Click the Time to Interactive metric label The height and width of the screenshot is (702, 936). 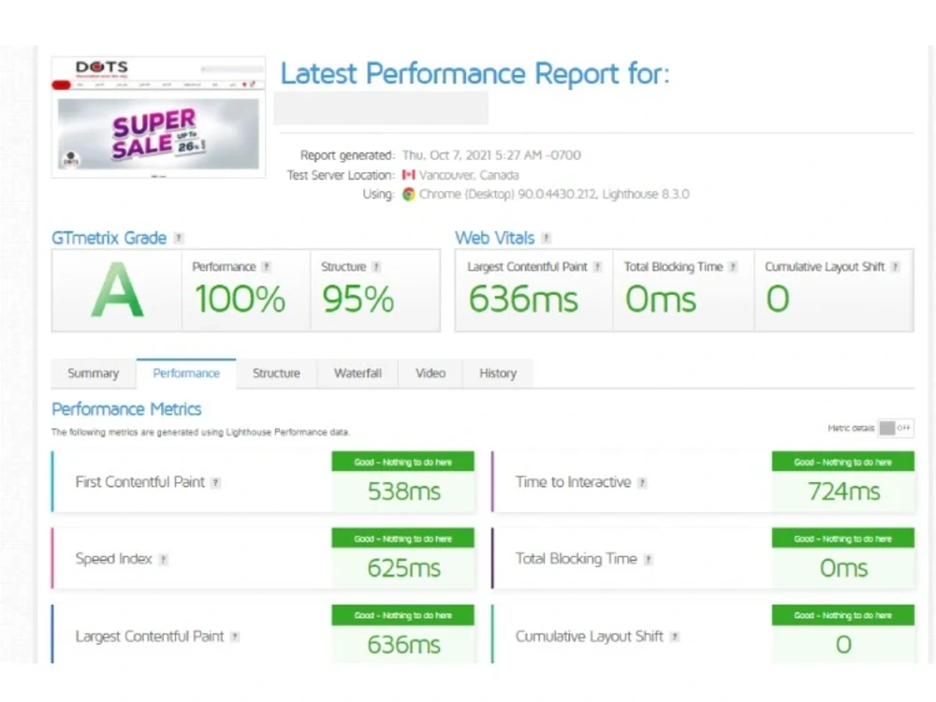coord(573,482)
